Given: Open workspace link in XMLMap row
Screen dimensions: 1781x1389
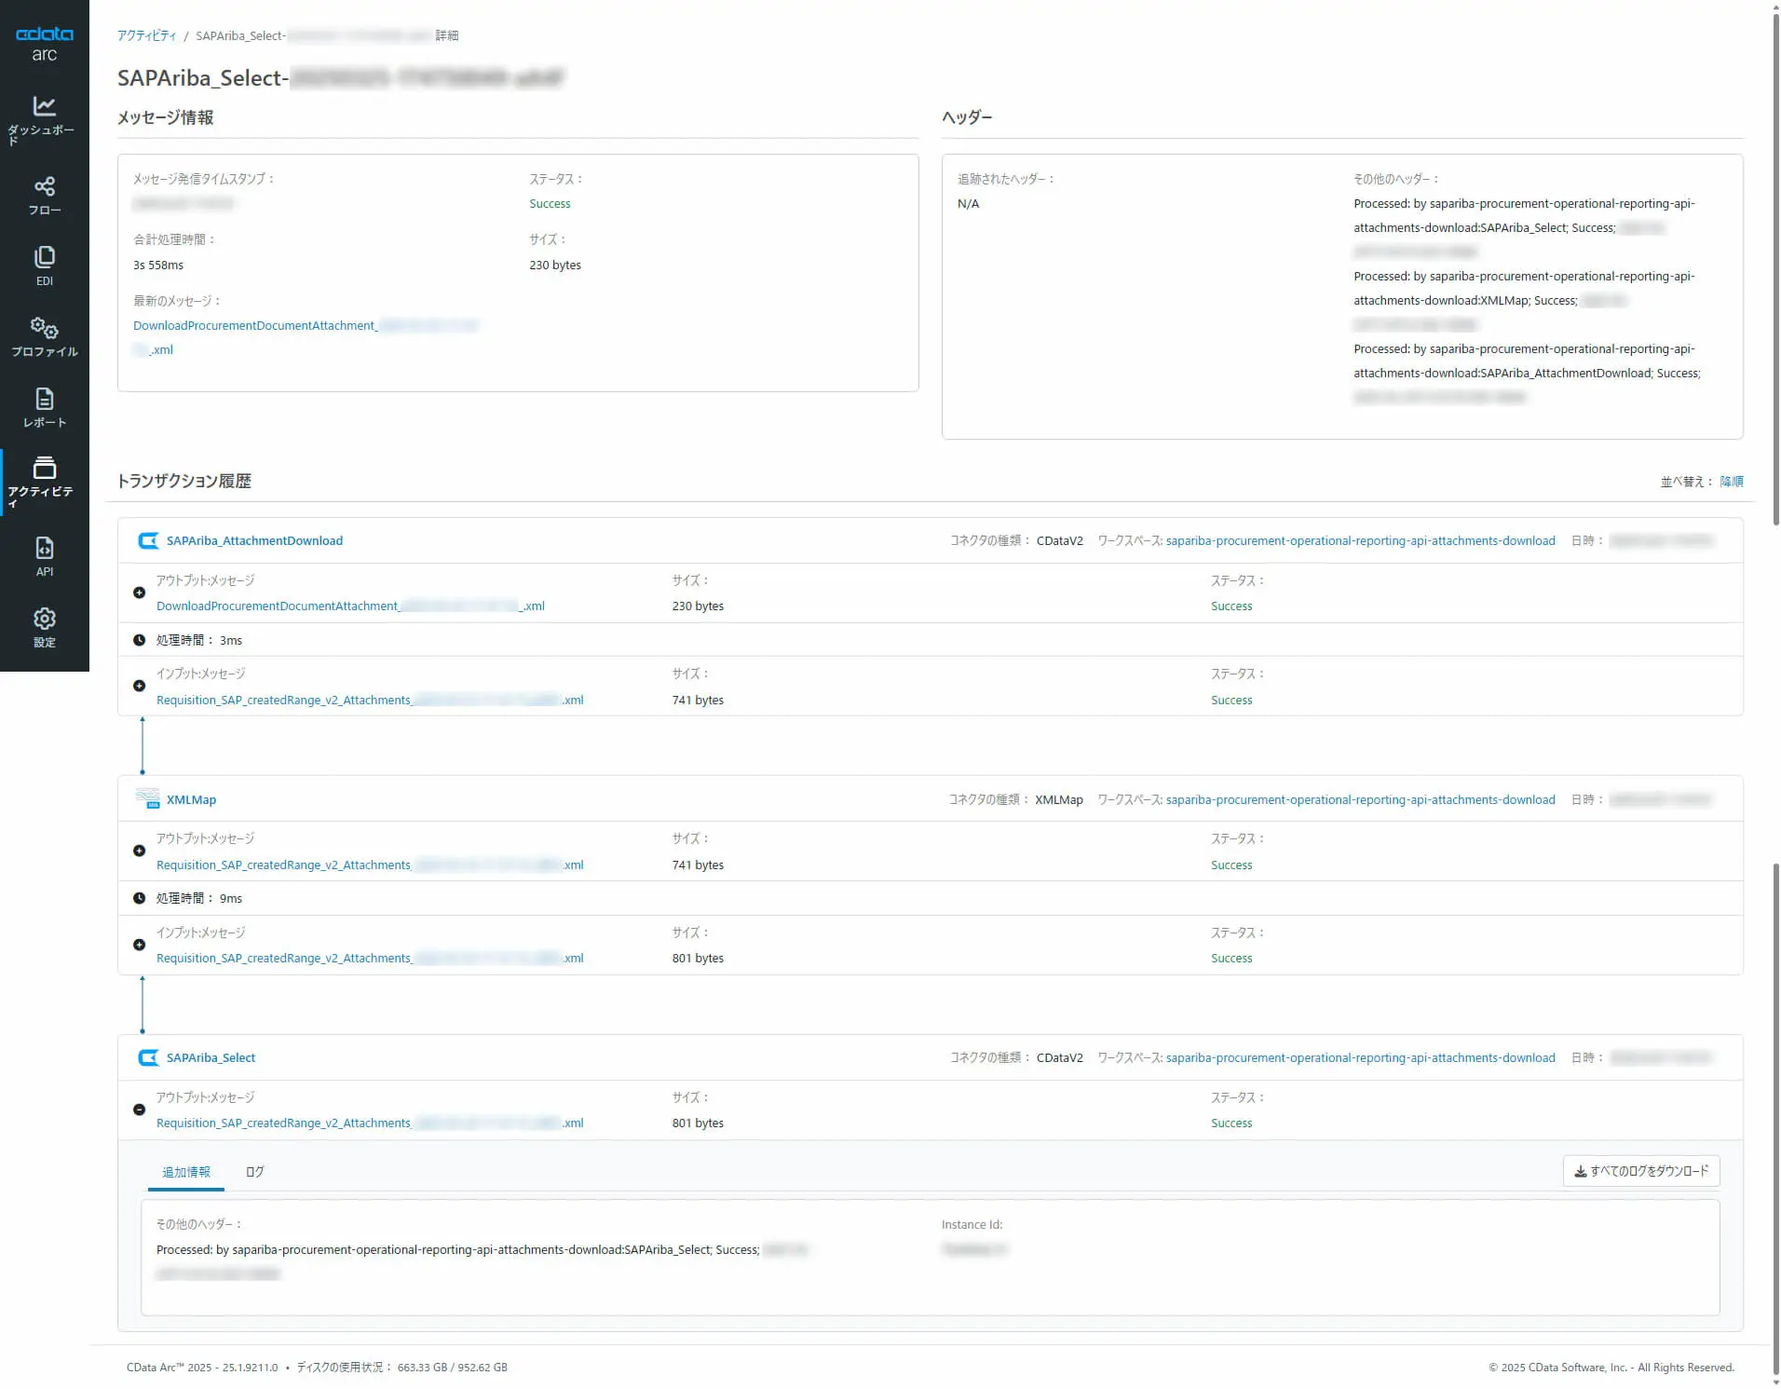Looking at the screenshot, I should coord(1360,800).
